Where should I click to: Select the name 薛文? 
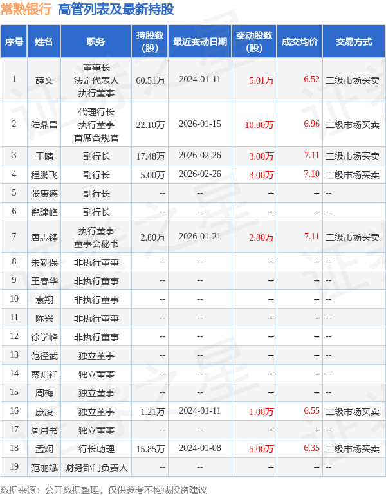click(44, 80)
